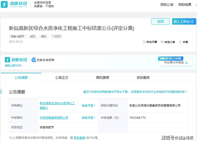Viewport: 197px width, 142px height.
Task: Select the 公告摘要 tab
Action: 21,78
